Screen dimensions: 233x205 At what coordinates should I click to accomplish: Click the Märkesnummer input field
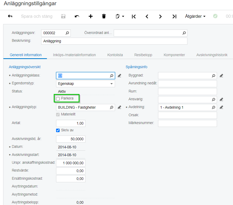[187, 123]
